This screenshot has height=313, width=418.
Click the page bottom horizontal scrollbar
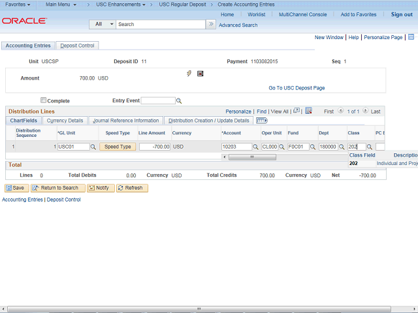(x=199, y=309)
